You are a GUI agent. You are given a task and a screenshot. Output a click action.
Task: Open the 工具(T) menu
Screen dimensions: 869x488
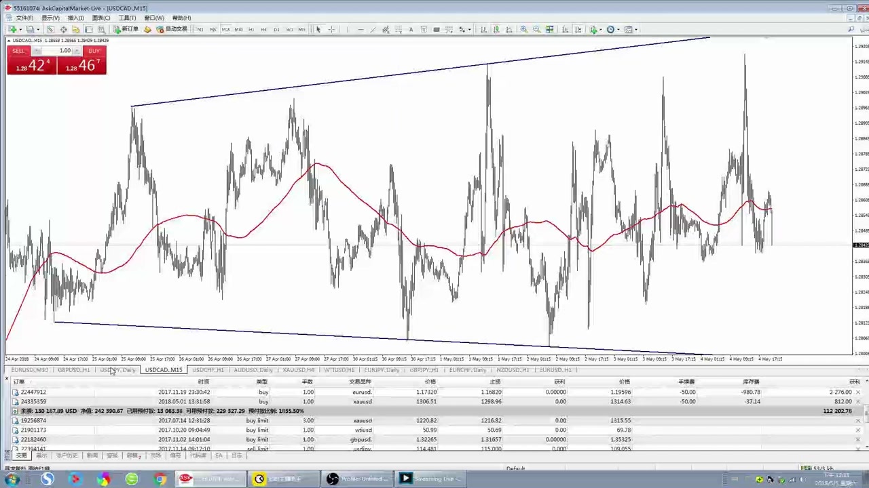127,18
